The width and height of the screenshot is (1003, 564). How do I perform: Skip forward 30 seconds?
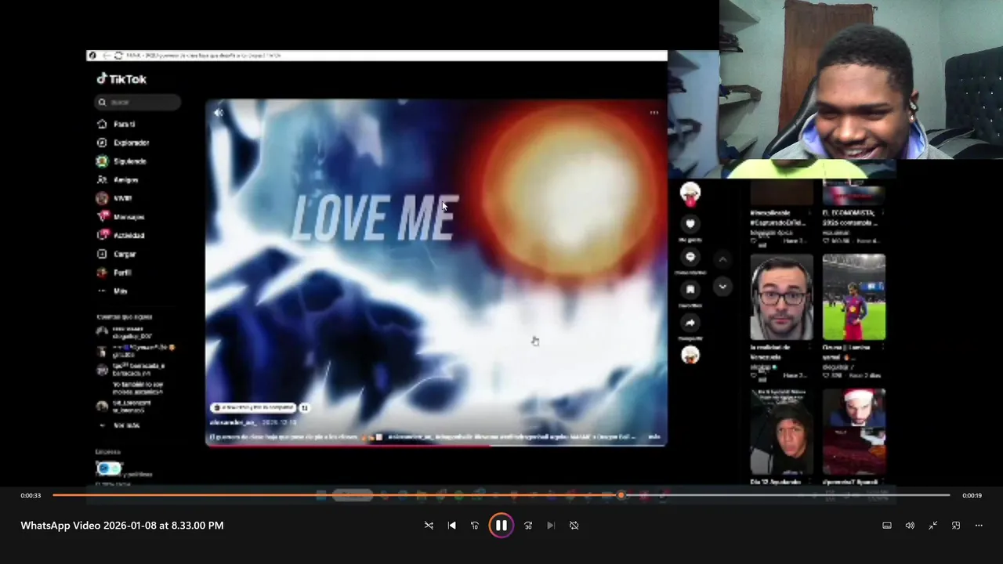[x=528, y=526]
